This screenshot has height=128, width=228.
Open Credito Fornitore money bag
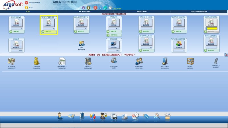pos(36,63)
